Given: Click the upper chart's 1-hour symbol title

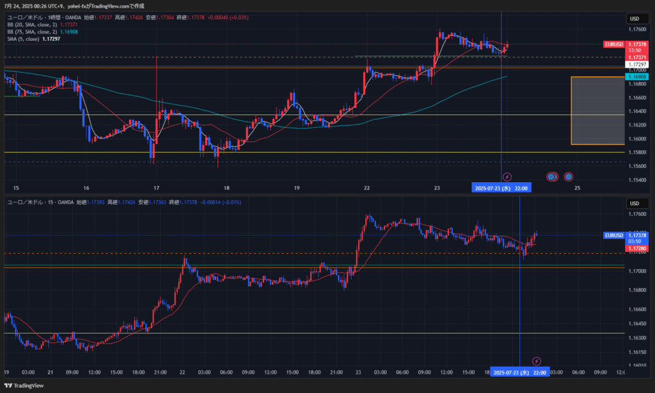Looking at the screenshot, I should coord(38,17).
